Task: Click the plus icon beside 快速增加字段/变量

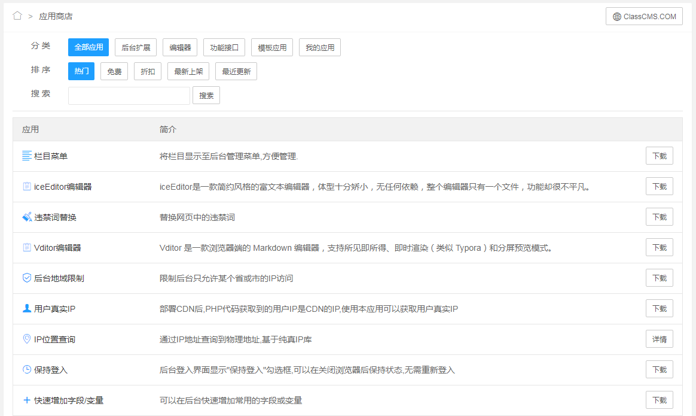Action: coord(27,400)
